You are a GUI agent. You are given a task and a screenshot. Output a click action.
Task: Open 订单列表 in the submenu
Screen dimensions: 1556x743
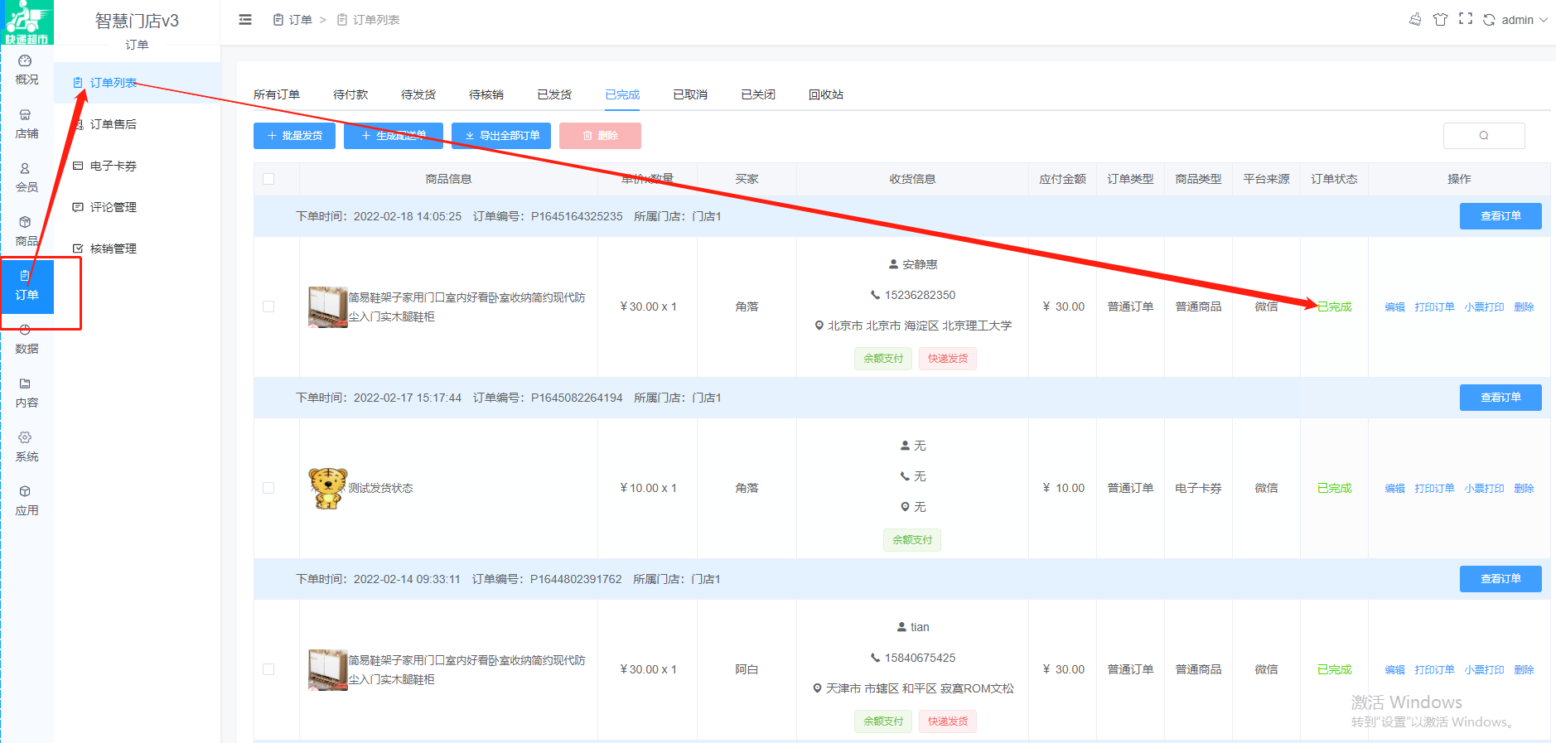[x=137, y=83]
